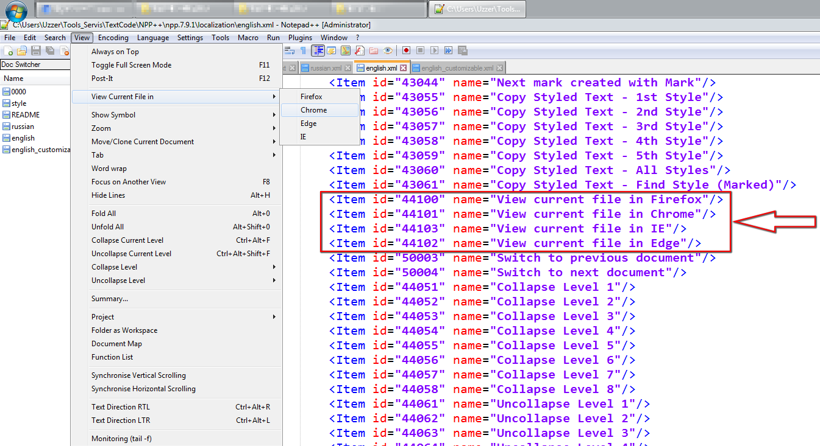This screenshot has height=446, width=820.
Task: Start macro recording with red circle icon
Action: tap(406, 51)
